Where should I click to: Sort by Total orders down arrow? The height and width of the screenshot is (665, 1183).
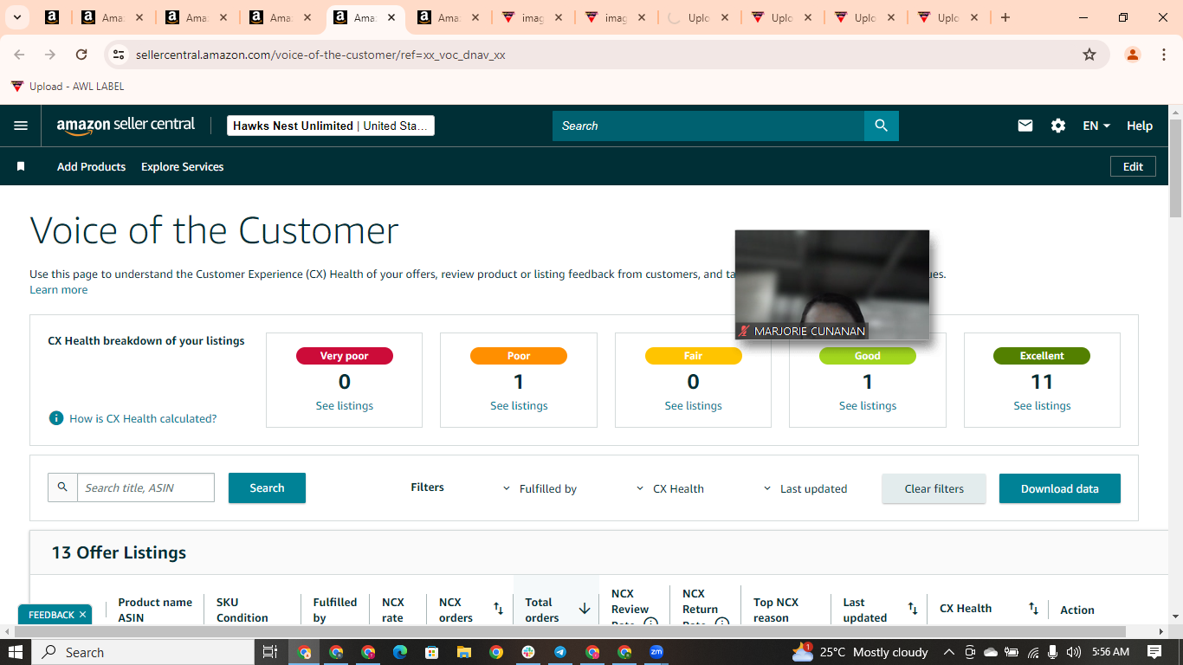click(585, 609)
